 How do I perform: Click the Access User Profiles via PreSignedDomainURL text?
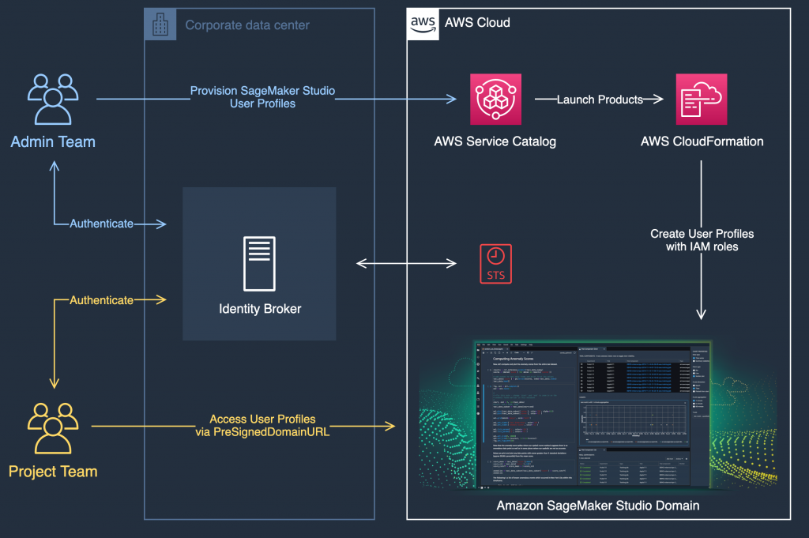click(x=262, y=425)
